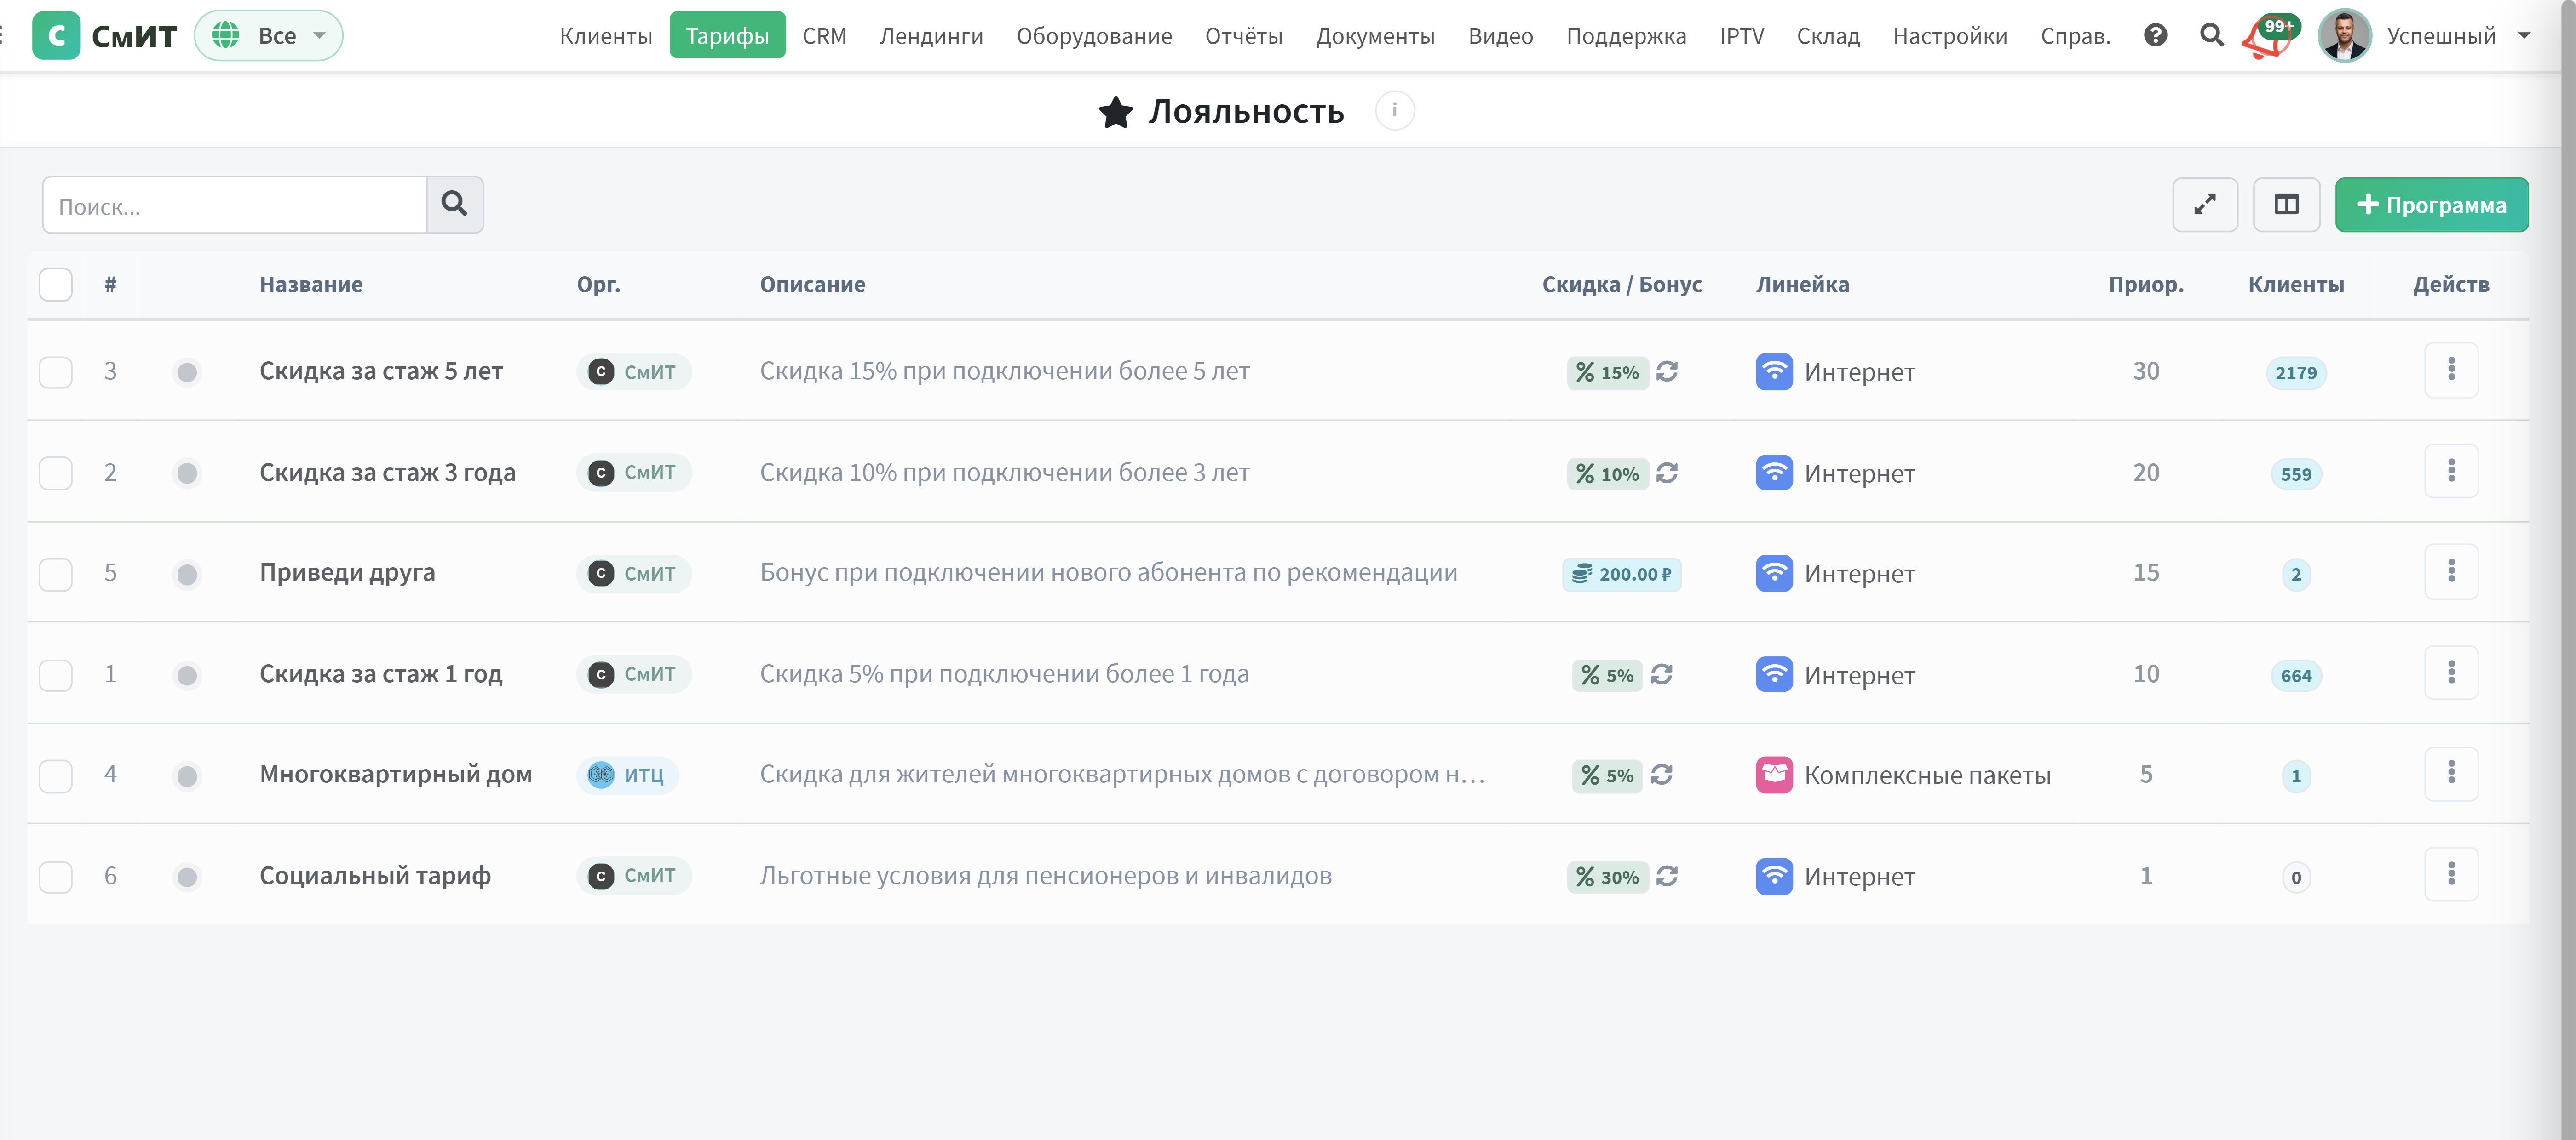Screen dimensions: 2576x1140
Task: Click the search magnifier button beside Поиск
Action: point(454,205)
